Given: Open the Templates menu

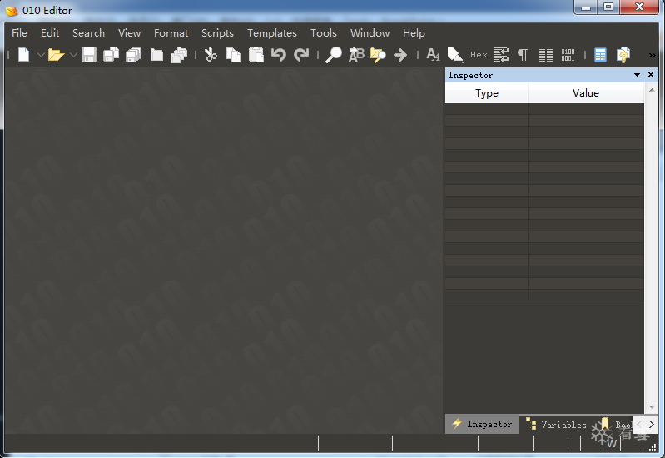Looking at the screenshot, I should 272,33.
